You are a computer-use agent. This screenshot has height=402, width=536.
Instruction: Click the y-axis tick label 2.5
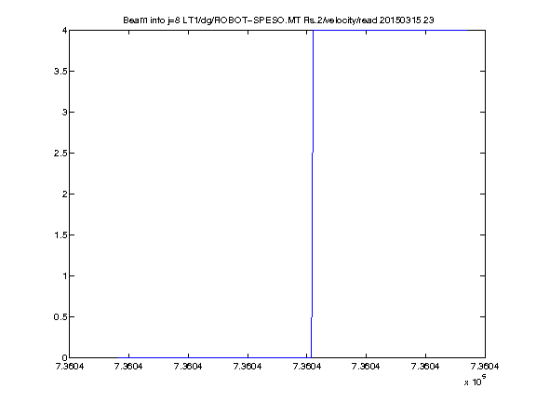[60, 154]
